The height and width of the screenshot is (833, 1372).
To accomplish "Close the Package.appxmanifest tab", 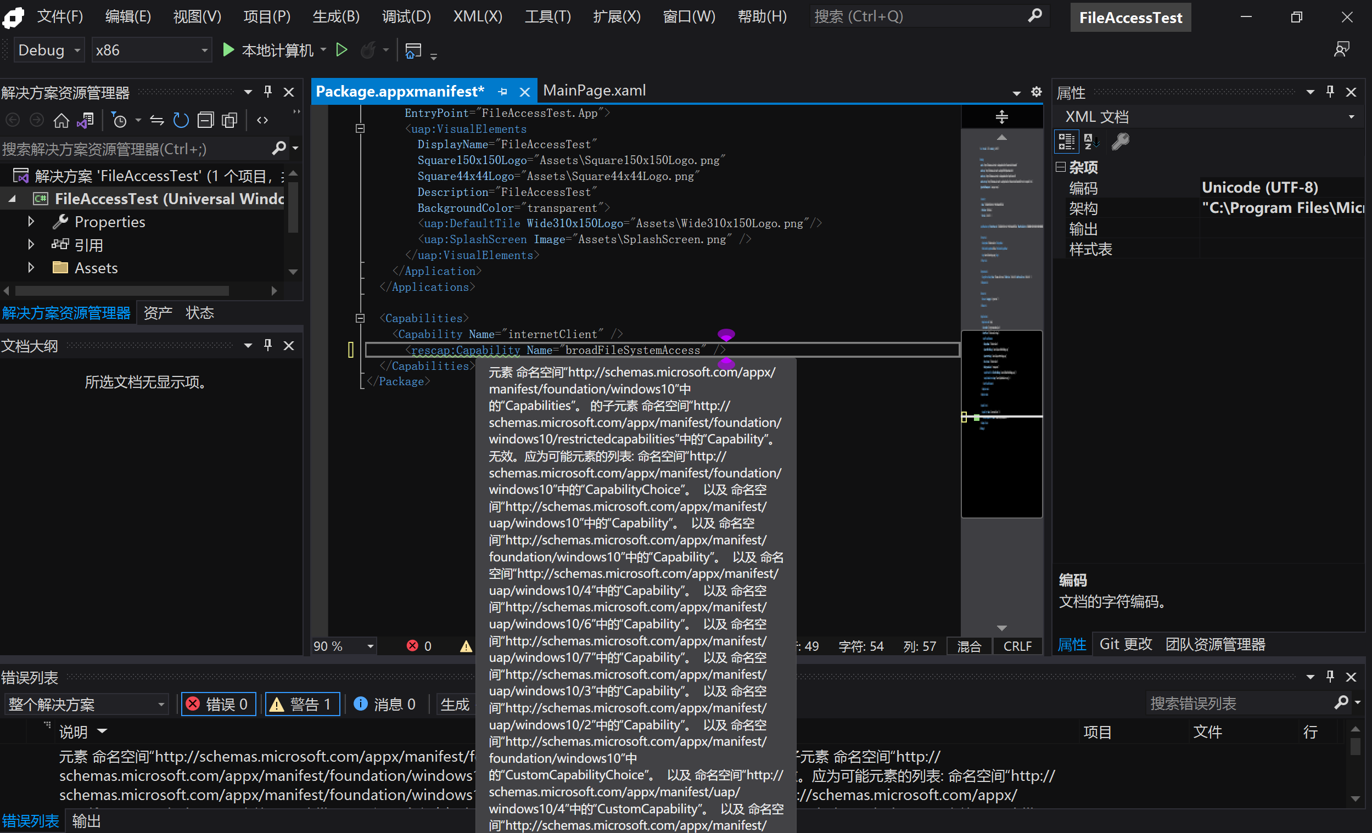I will click(x=524, y=92).
